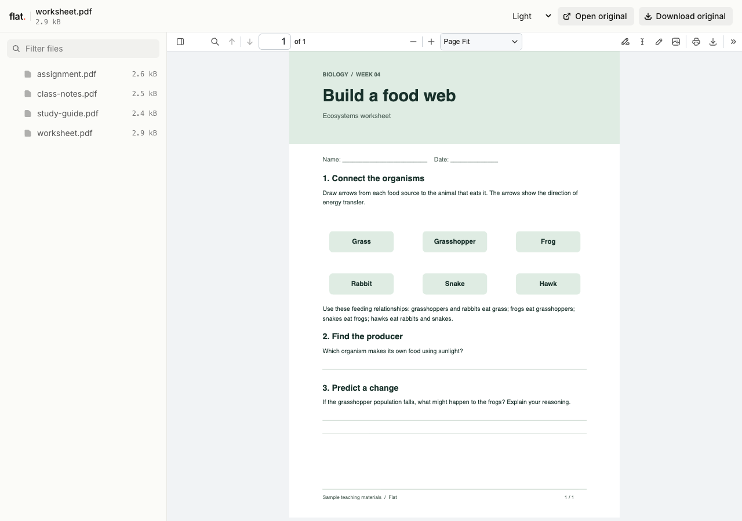Click the 'Ecosystems worksheet' subtitle
742x521 pixels.
[x=357, y=116]
